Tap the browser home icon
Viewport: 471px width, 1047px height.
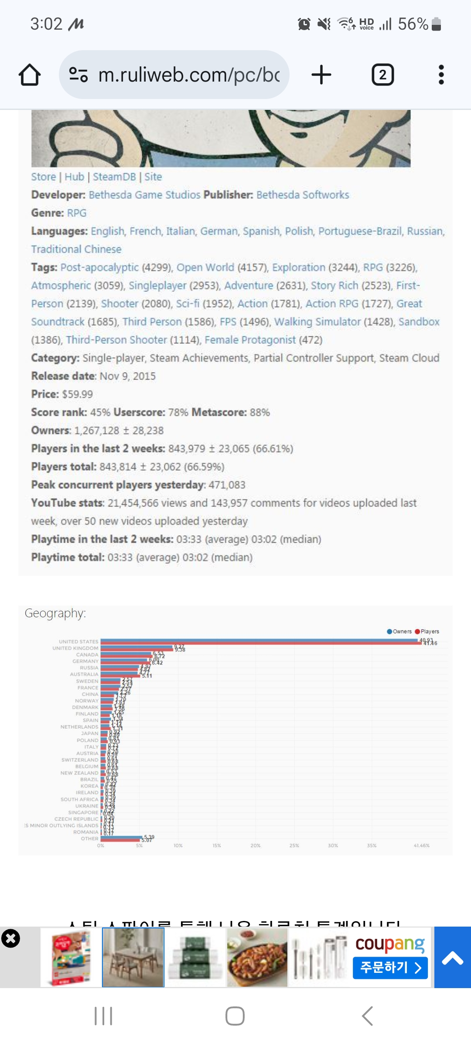pyautogui.click(x=30, y=75)
